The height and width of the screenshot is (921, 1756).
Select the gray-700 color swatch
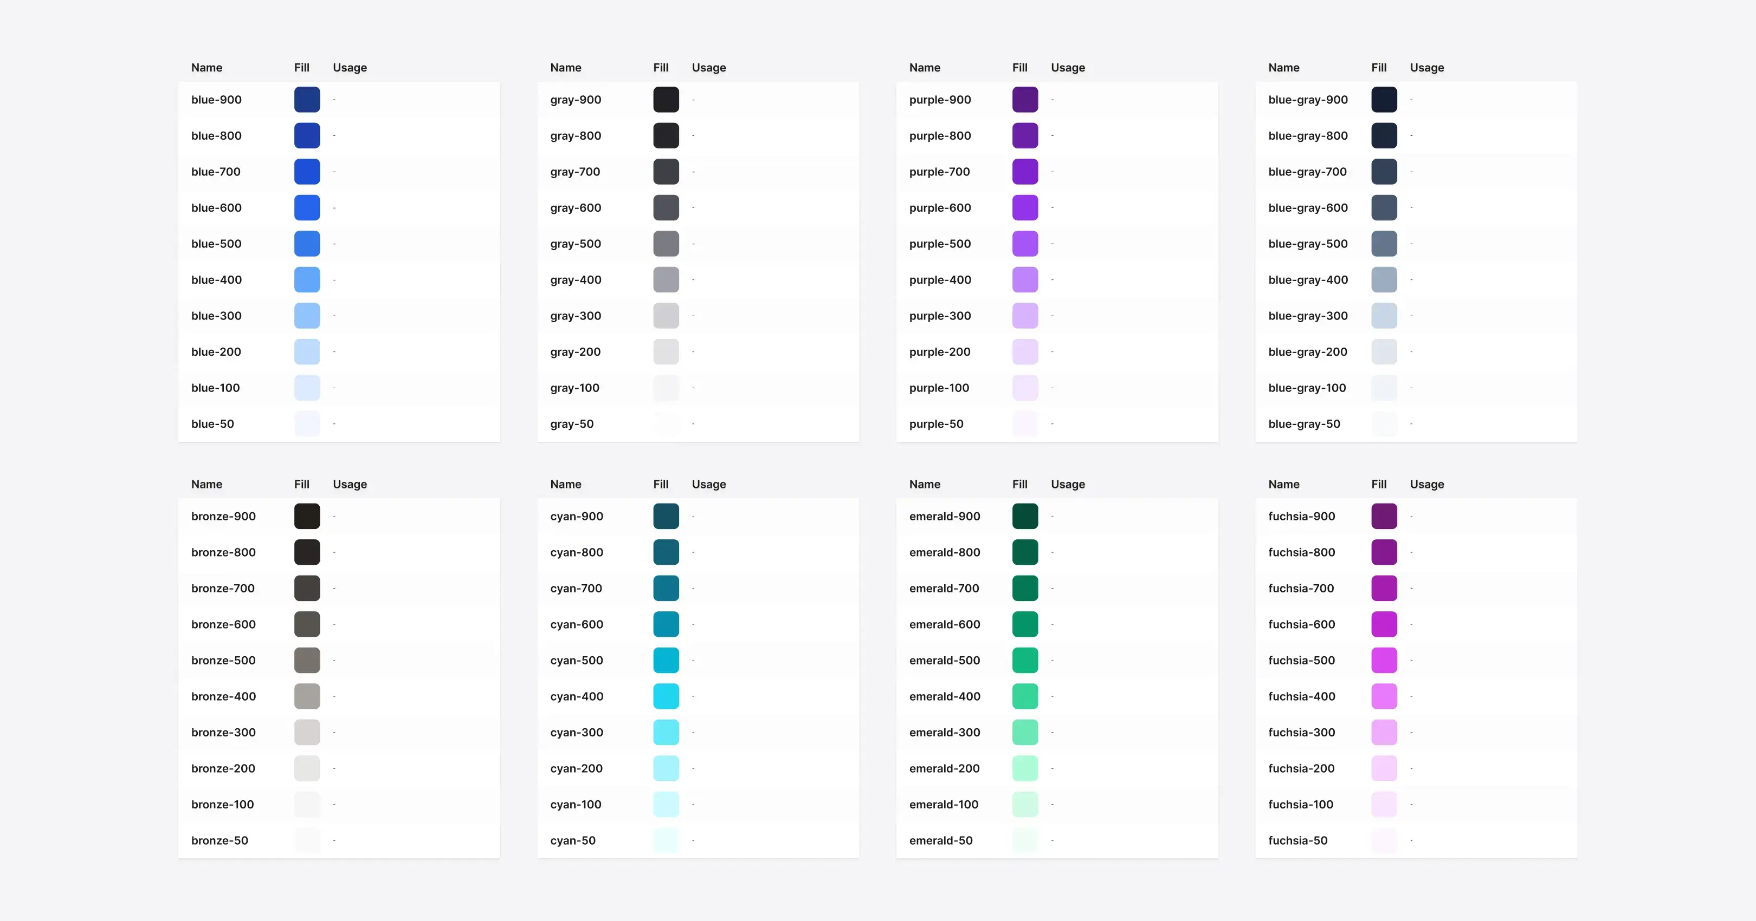pos(666,171)
